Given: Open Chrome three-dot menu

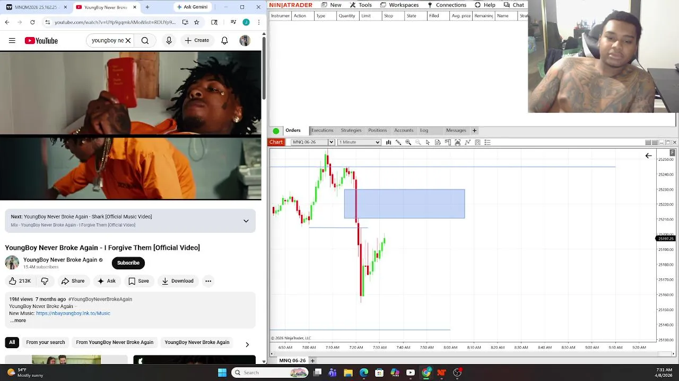Looking at the screenshot, I should [x=259, y=22].
